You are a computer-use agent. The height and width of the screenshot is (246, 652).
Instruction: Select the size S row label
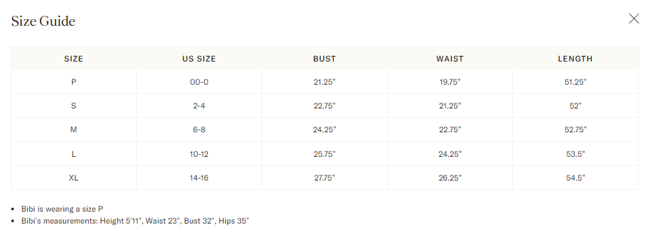(73, 106)
